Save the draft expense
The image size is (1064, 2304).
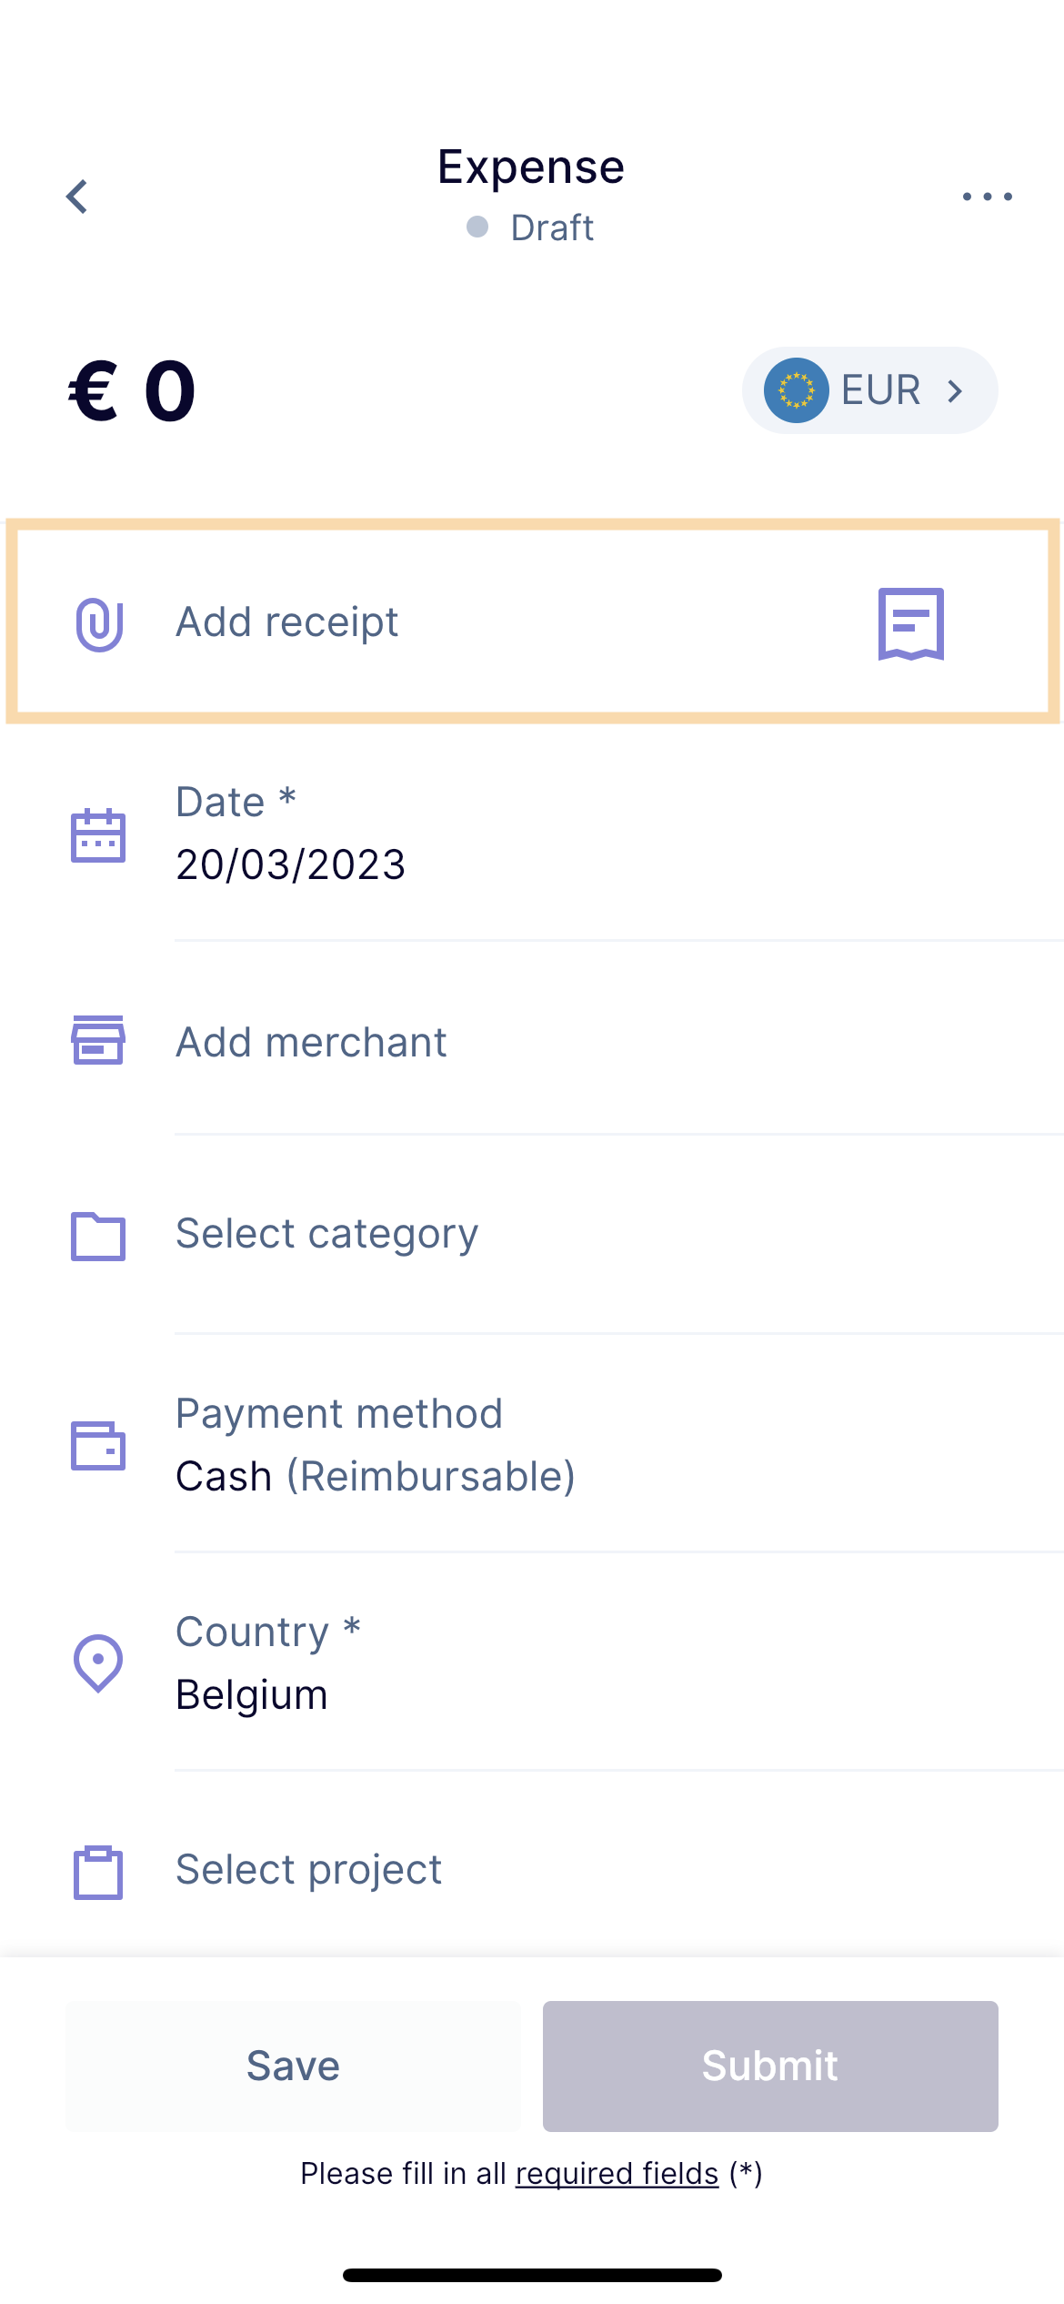point(293,2067)
